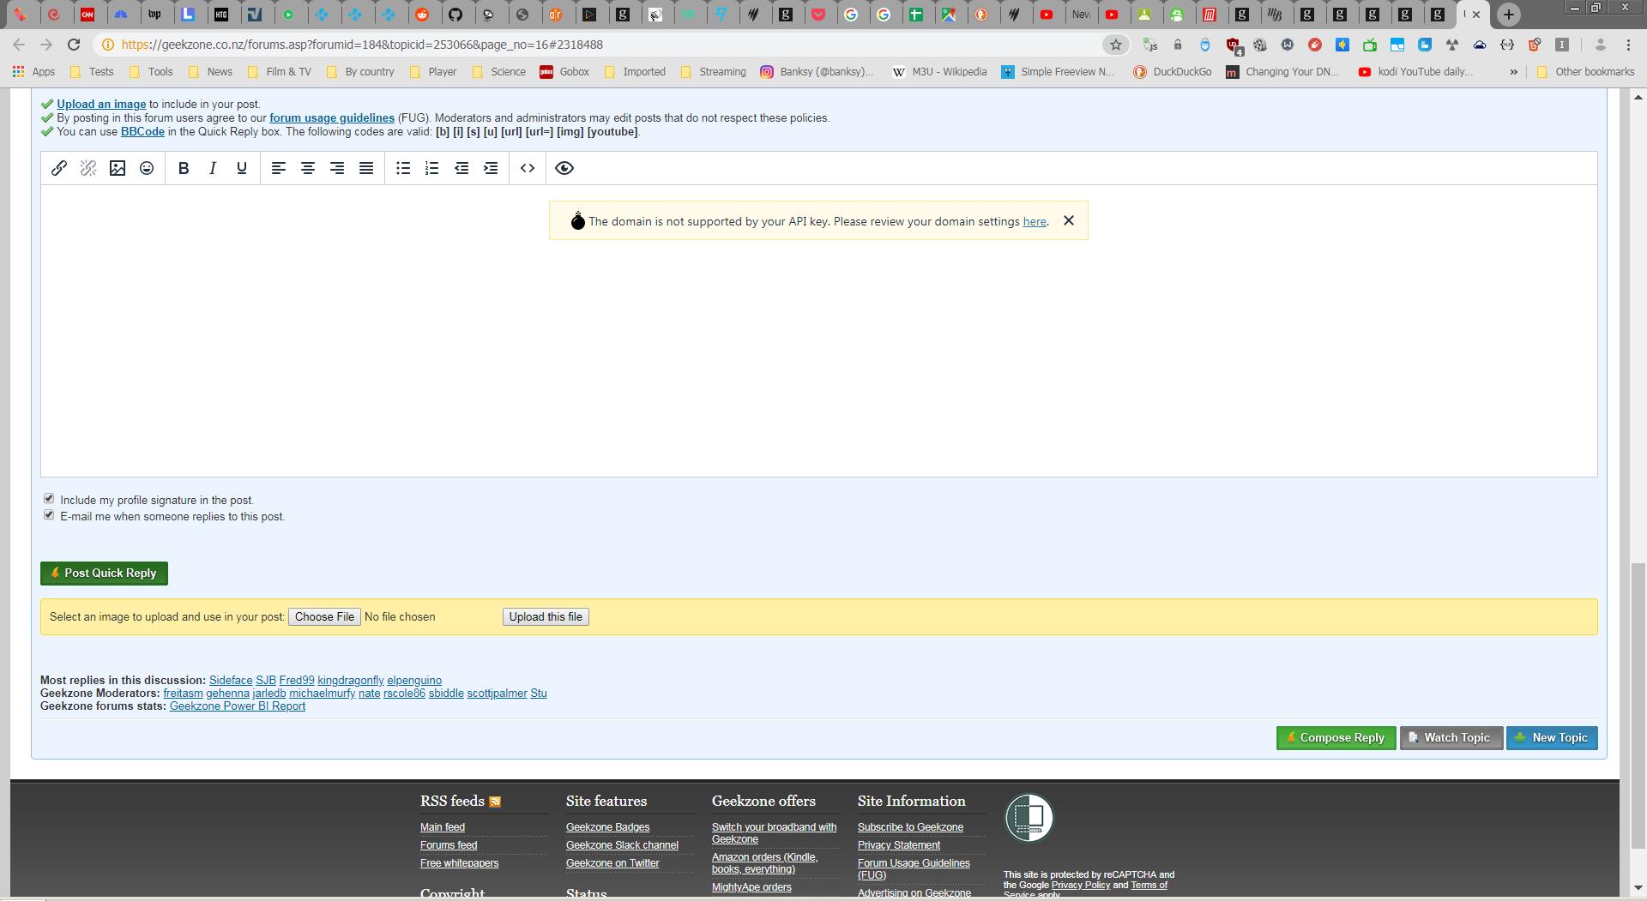Uncheck Include my profile signature checkbox
Screen dimensions: 1647x901
[49, 499]
